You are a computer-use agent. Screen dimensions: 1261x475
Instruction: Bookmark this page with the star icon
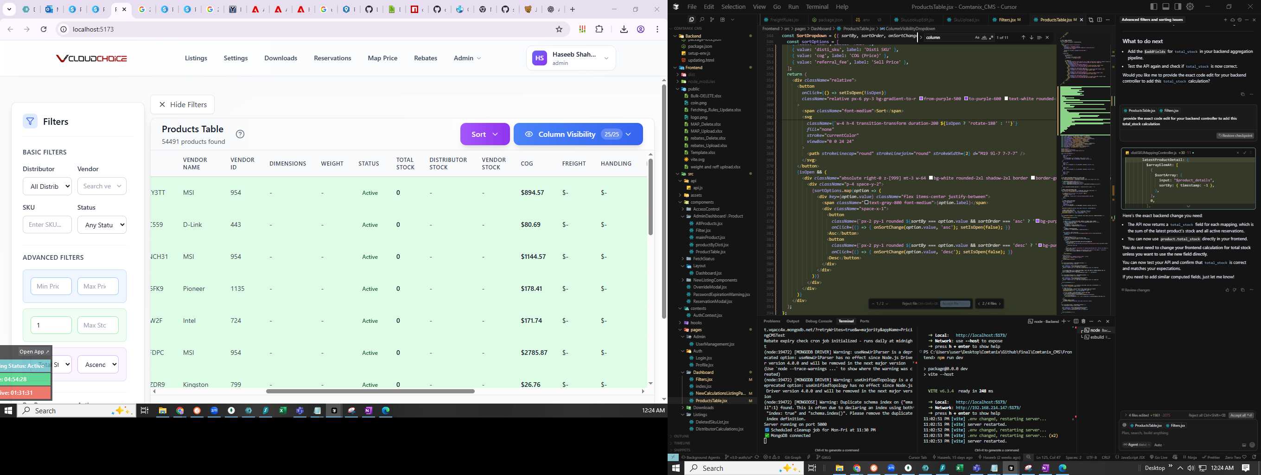pyautogui.click(x=559, y=29)
